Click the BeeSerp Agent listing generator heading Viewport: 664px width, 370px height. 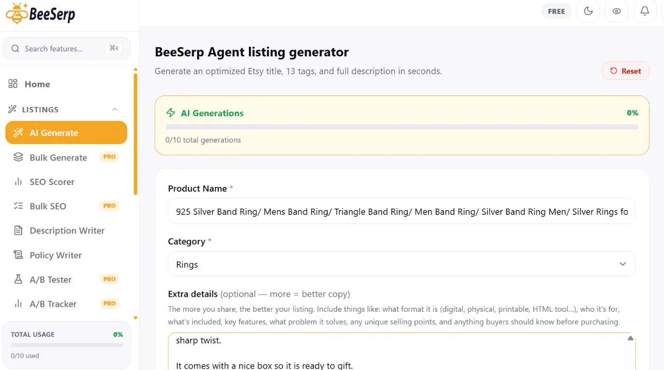[x=252, y=52]
